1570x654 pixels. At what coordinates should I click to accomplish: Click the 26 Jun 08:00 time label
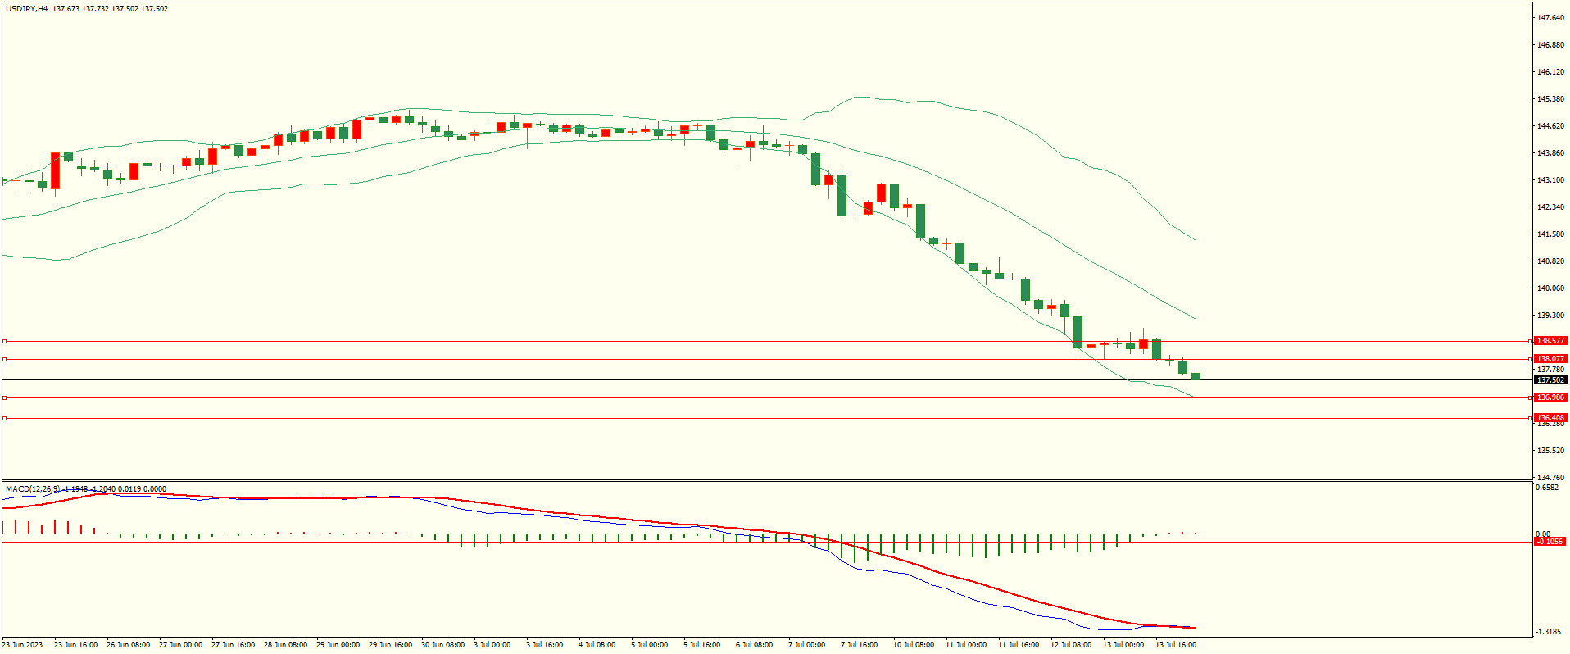point(128,645)
